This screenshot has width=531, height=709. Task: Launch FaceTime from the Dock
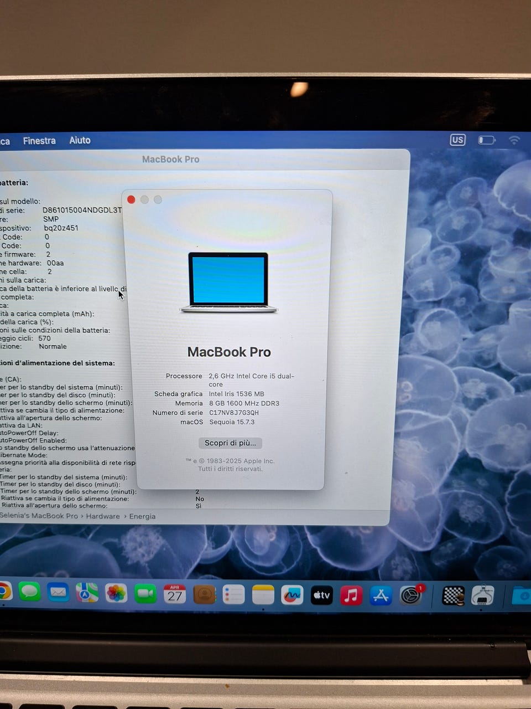[x=145, y=594]
